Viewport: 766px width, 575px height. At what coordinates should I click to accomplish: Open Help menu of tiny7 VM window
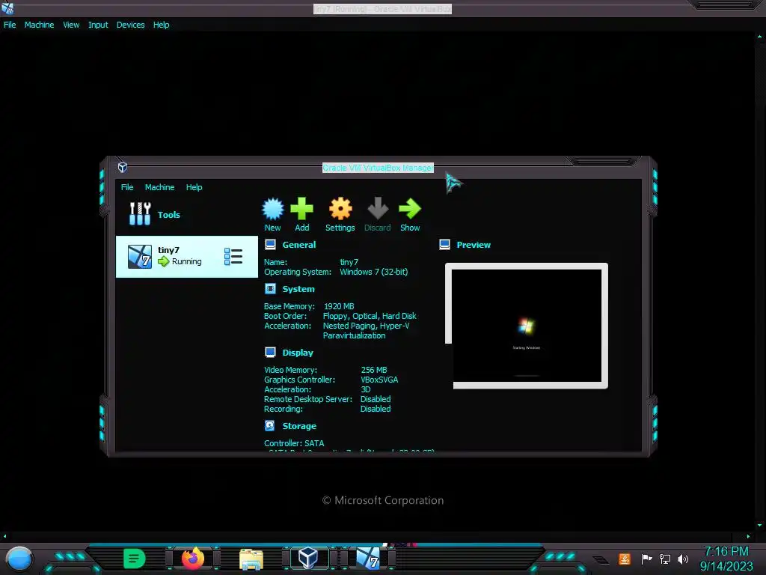tap(162, 25)
